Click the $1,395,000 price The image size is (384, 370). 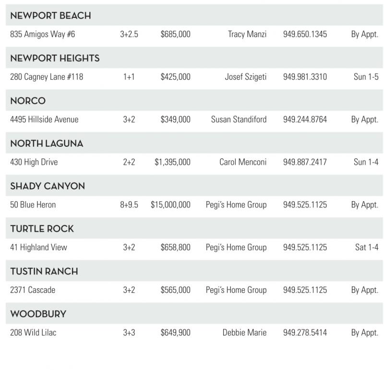pyautogui.click(x=172, y=162)
